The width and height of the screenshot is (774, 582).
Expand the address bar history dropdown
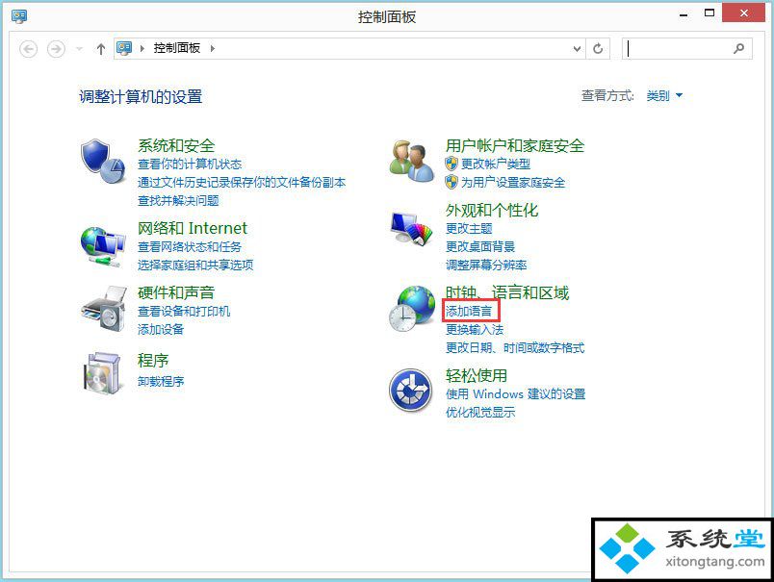click(x=577, y=49)
